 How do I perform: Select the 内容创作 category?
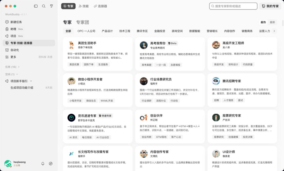pos(230,31)
